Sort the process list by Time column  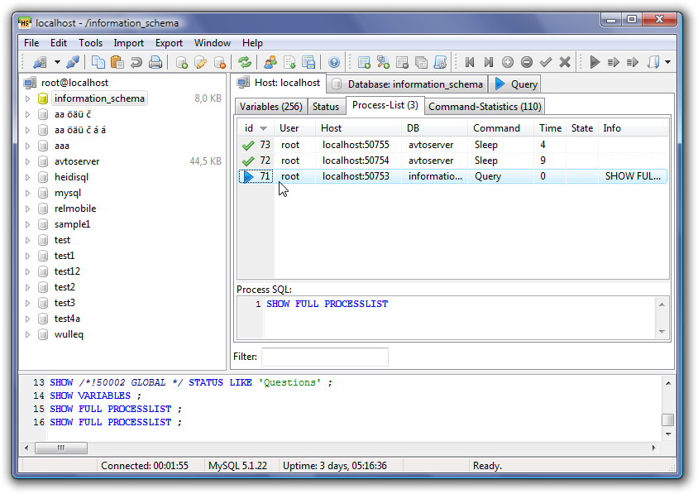(x=550, y=128)
